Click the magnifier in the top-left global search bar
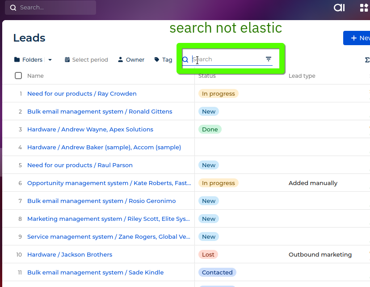The height and width of the screenshot is (287, 370). pos(12,7)
